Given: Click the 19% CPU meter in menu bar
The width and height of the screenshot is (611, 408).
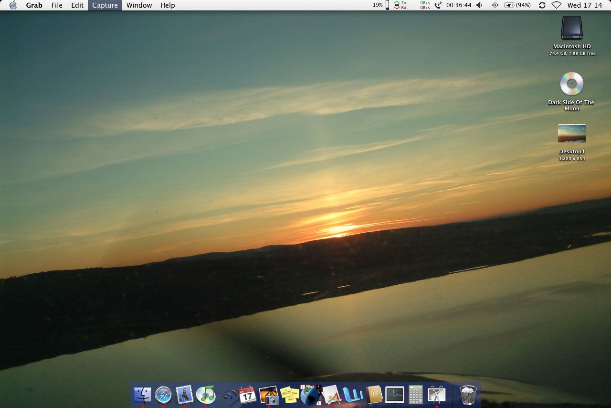Looking at the screenshot, I should tap(381, 5).
